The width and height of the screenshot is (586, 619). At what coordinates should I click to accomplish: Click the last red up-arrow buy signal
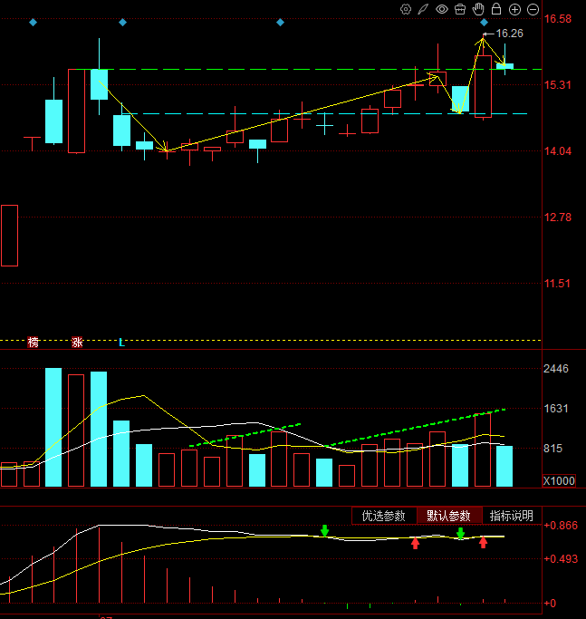pyautogui.click(x=483, y=542)
